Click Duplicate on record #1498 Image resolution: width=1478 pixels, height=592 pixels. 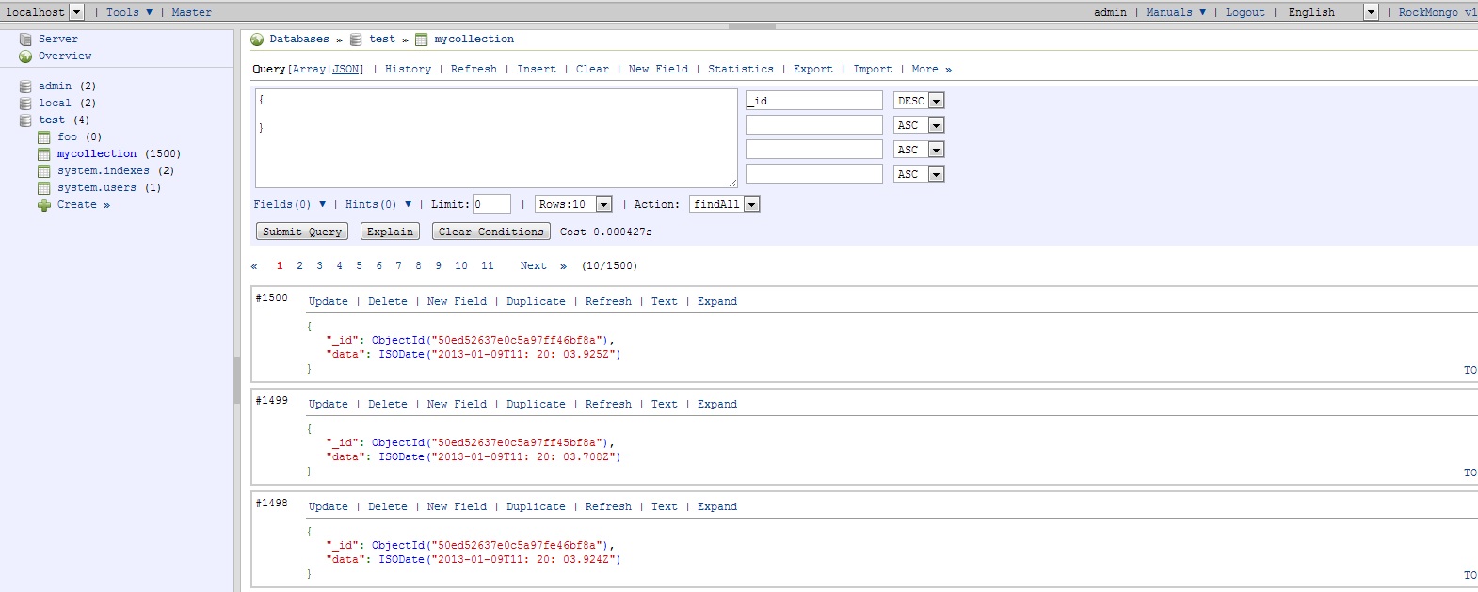pyautogui.click(x=536, y=507)
